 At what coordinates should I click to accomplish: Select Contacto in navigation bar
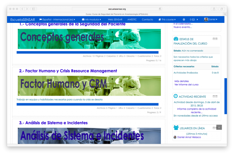point(147,19)
